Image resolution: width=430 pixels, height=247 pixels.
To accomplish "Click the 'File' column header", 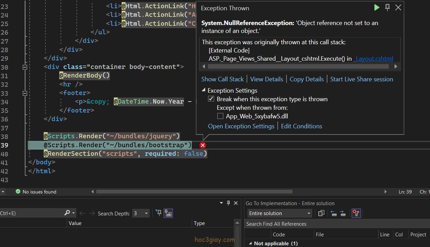I will [x=320, y=235].
